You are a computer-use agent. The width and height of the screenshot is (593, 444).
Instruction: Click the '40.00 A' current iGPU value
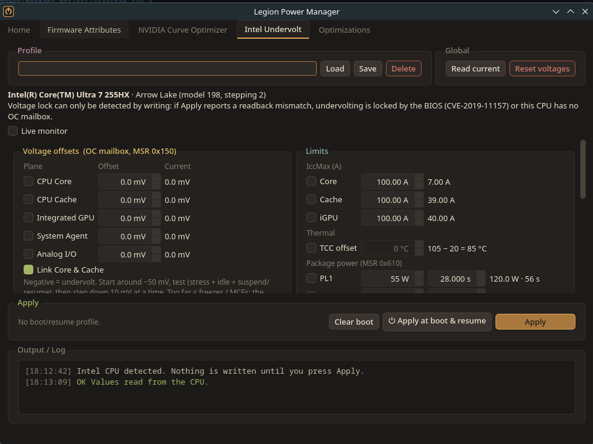pyautogui.click(x=441, y=218)
